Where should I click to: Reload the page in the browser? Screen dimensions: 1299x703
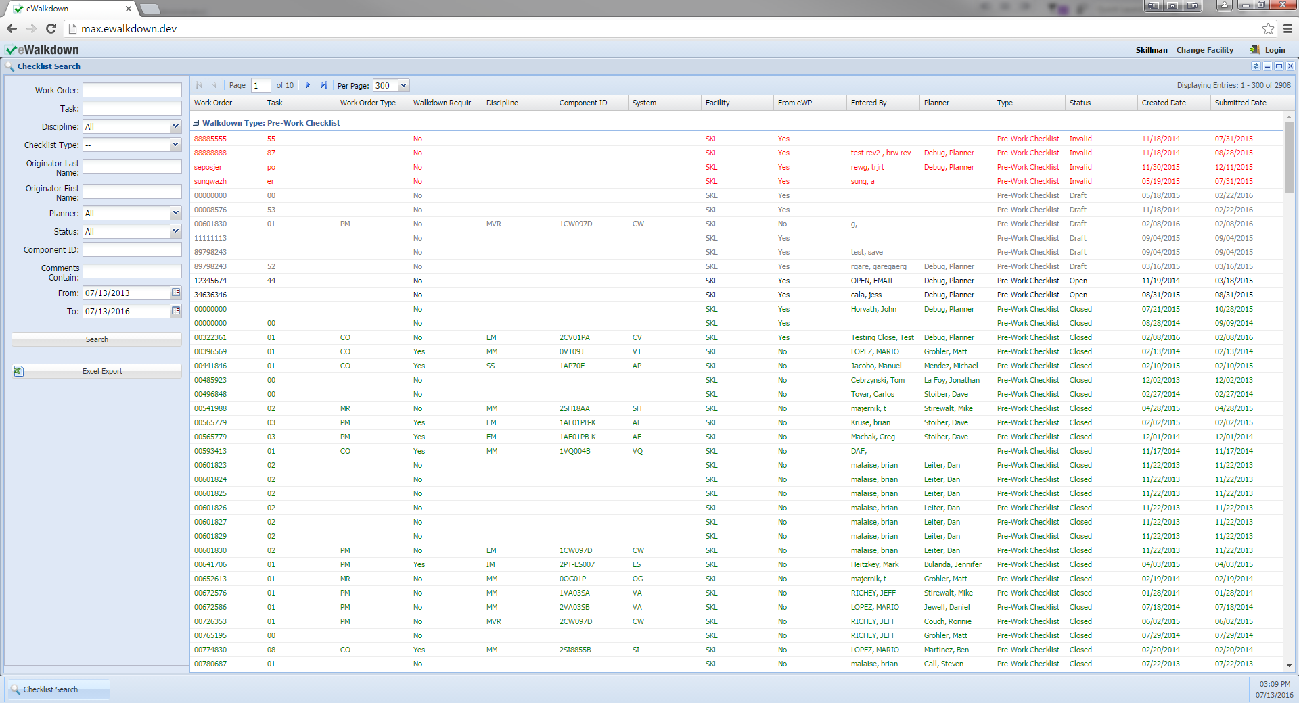click(51, 28)
